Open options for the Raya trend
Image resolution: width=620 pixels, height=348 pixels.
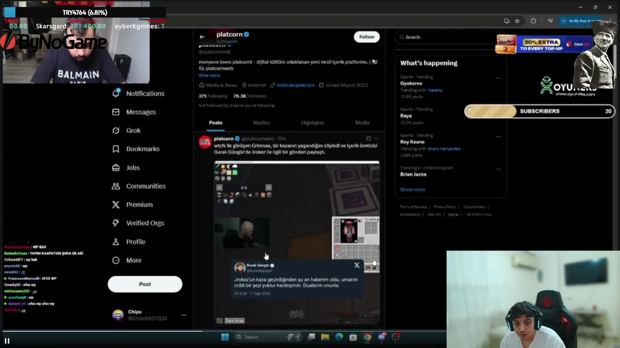coord(498,110)
